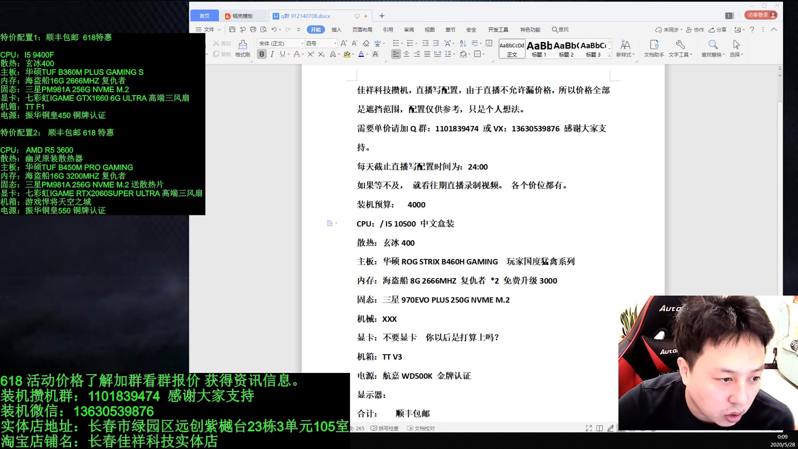Click the Sort (A-Z) icon
Screen dimensions: 798x449
pos(463,43)
